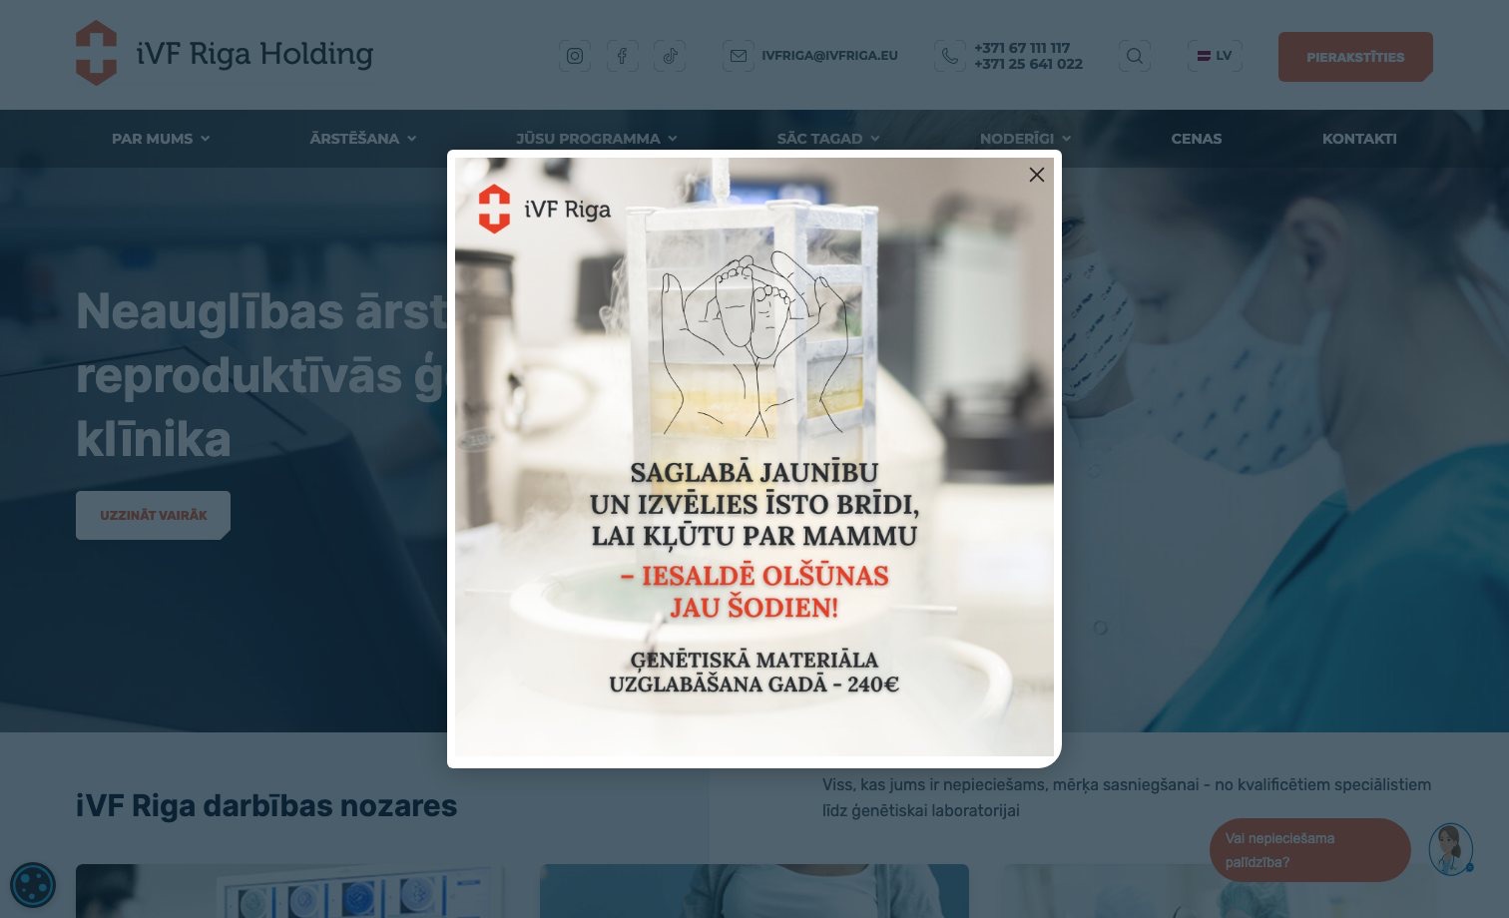
Task: Open the site search magnifier icon
Action: click(x=1134, y=56)
